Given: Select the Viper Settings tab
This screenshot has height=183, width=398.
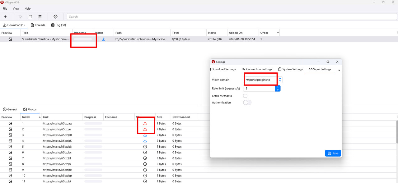Looking at the screenshot, I should (320, 69).
